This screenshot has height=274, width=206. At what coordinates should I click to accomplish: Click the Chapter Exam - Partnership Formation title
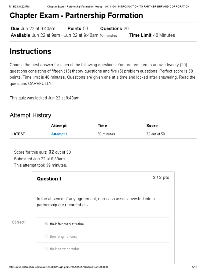click(76, 15)
